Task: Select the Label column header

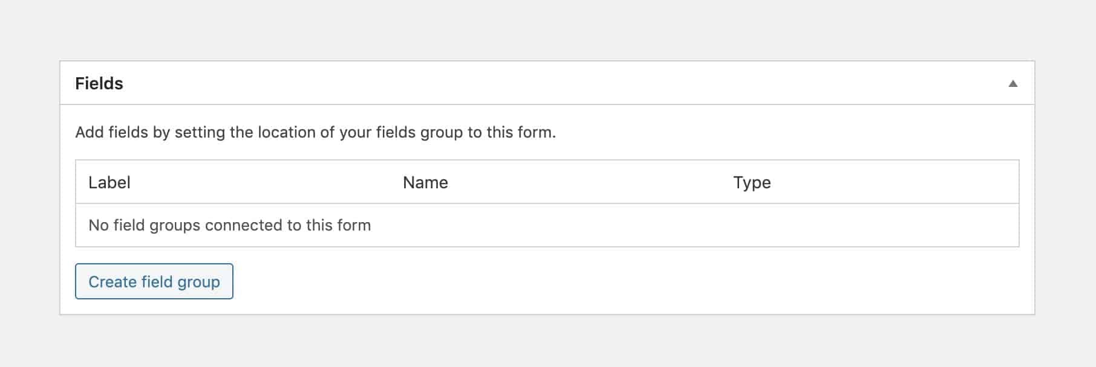Action: click(109, 182)
